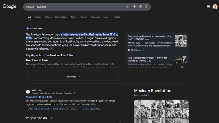Click the EDSITEment source favicon
The height and width of the screenshot is (123, 219).
click(129, 50)
